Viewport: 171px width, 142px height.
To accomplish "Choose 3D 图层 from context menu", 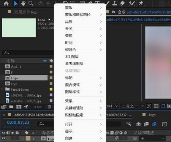I will 80,57.
